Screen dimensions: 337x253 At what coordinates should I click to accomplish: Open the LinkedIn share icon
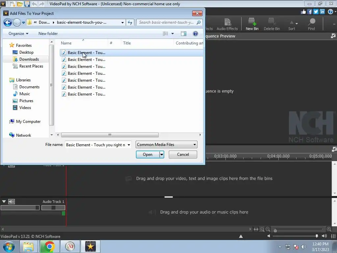click(x=322, y=12)
